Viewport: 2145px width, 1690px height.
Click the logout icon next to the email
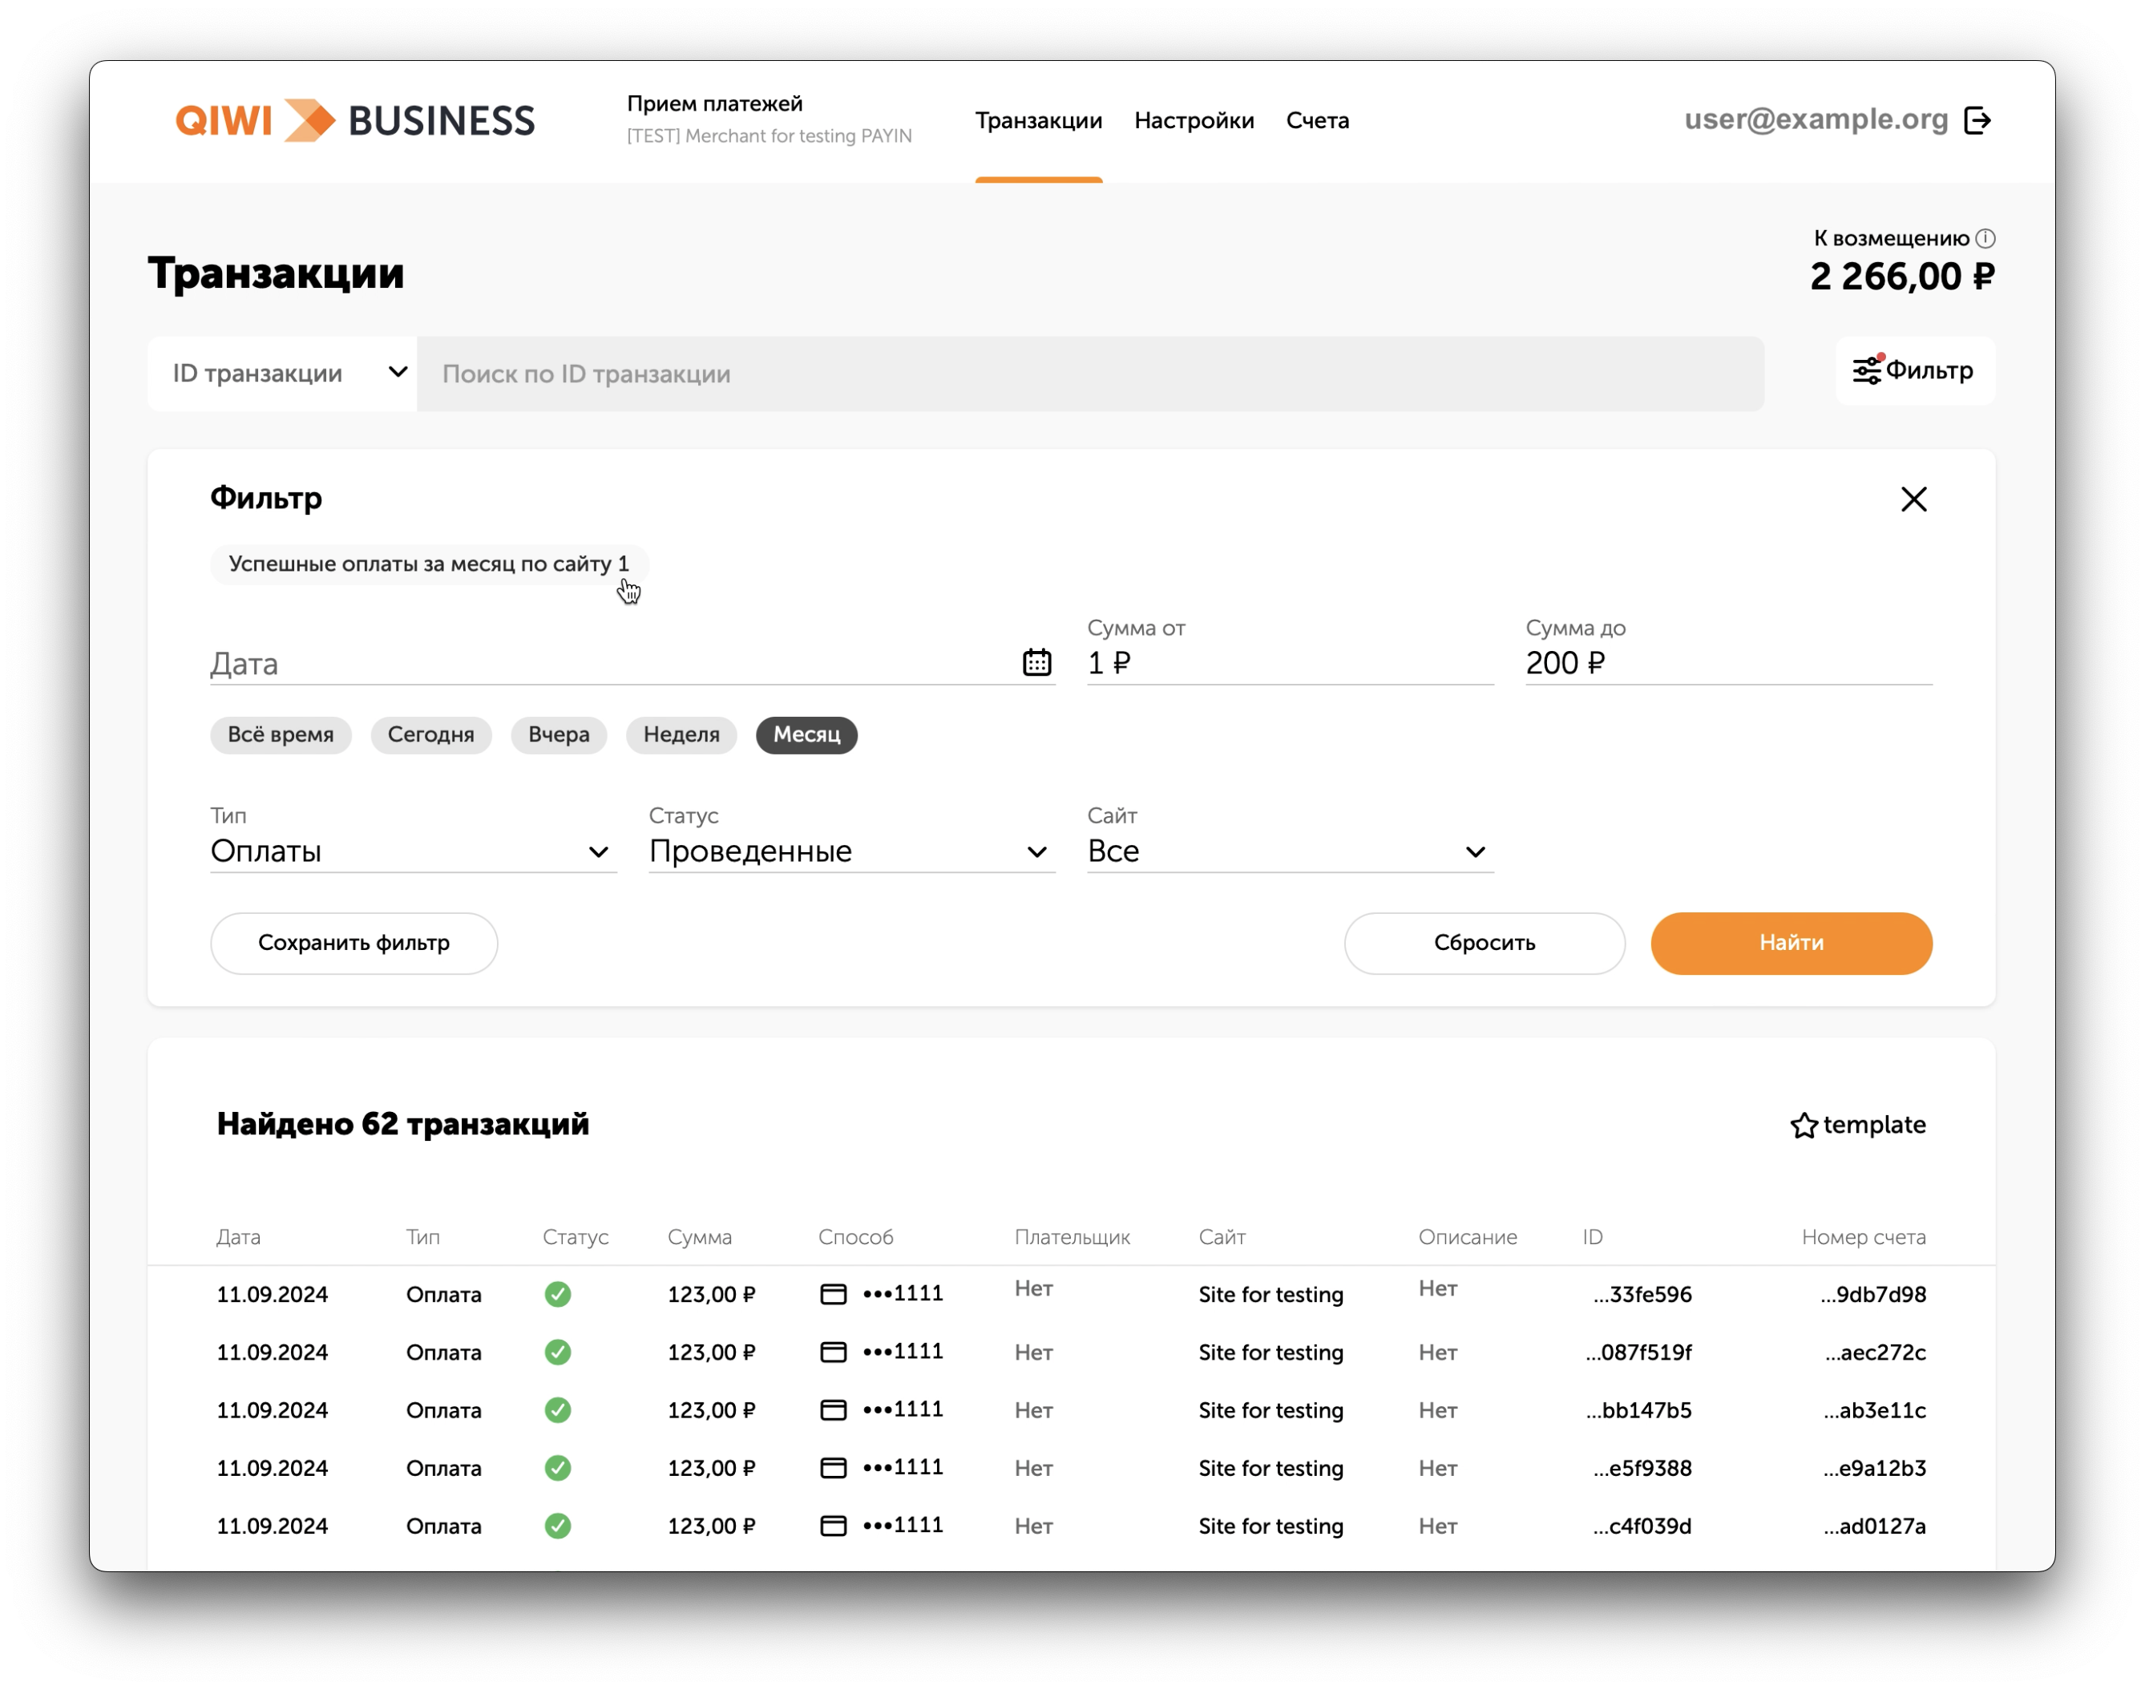coord(1977,121)
